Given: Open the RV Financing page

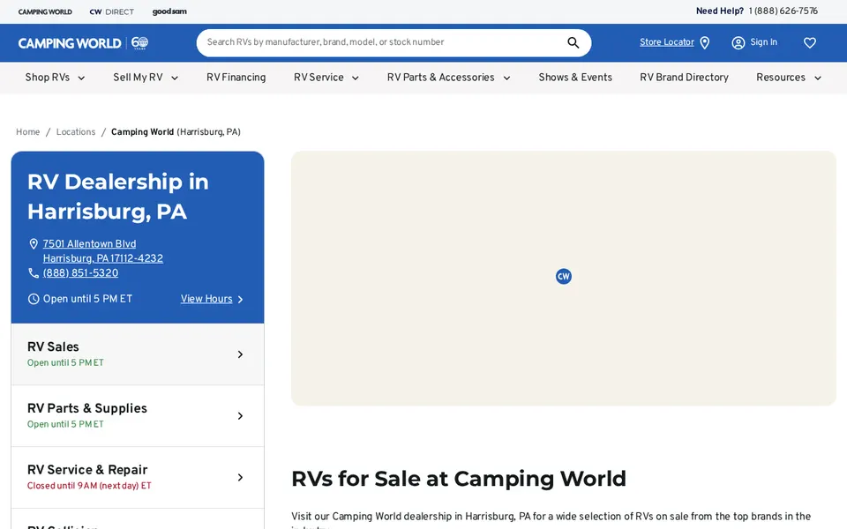Looking at the screenshot, I should click(x=236, y=78).
